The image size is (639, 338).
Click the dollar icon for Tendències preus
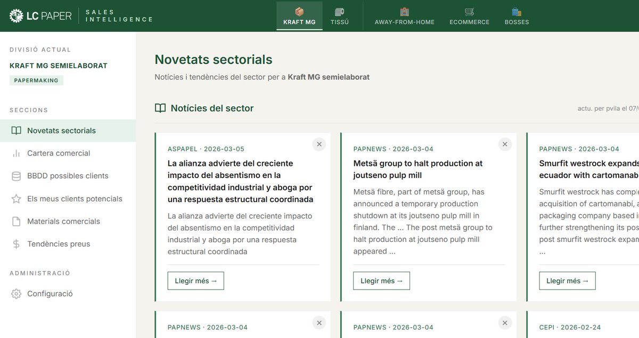click(x=17, y=244)
